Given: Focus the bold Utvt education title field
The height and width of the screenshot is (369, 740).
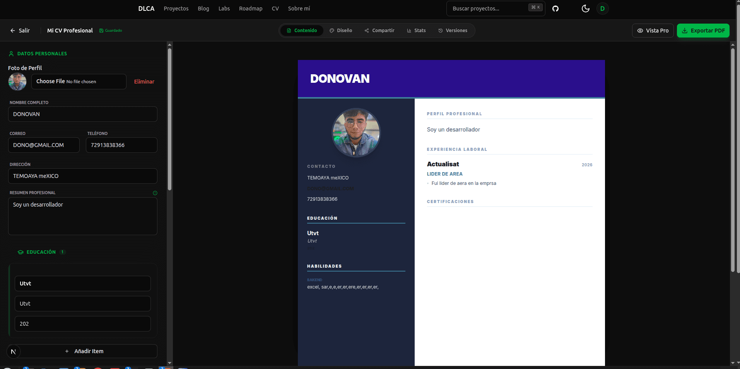Looking at the screenshot, I should coord(83,284).
